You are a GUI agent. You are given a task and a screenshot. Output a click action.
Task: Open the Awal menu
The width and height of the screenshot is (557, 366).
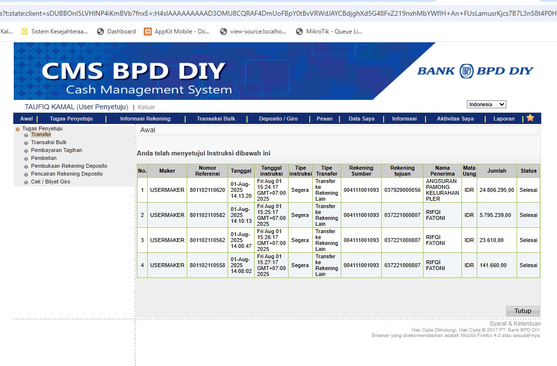click(26, 119)
